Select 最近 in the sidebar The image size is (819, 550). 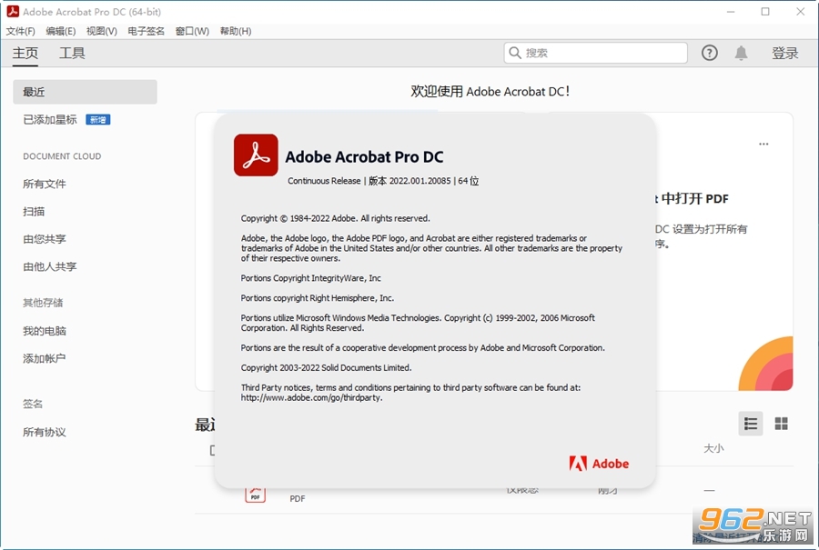(86, 92)
